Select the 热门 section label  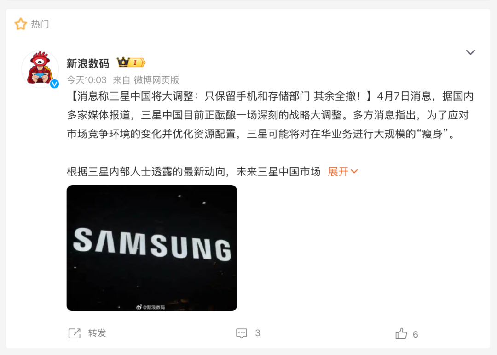tap(40, 24)
